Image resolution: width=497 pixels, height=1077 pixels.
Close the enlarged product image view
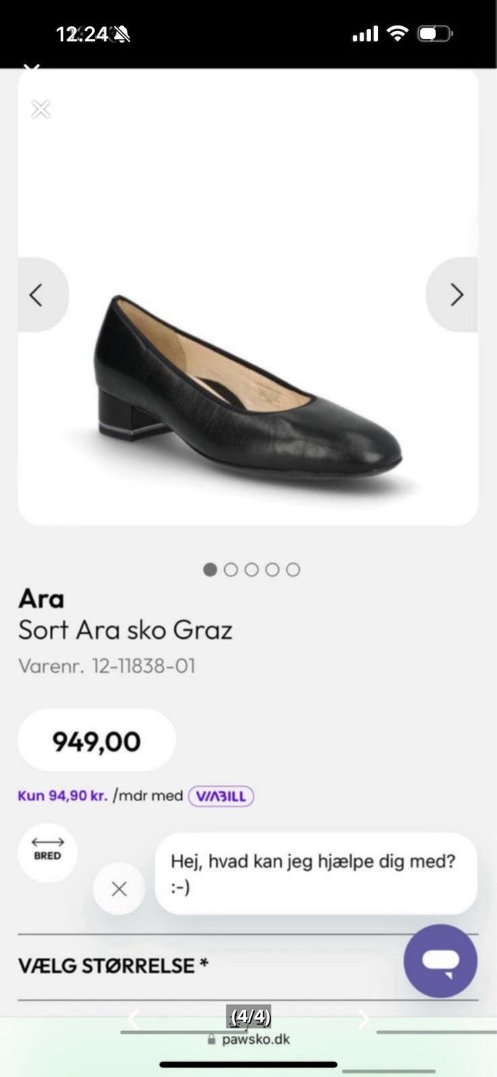click(x=41, y=109)
